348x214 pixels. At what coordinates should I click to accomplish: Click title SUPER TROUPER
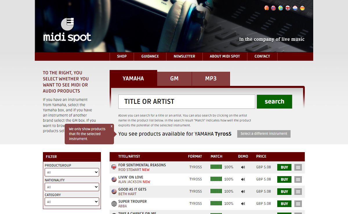[133, 202]
